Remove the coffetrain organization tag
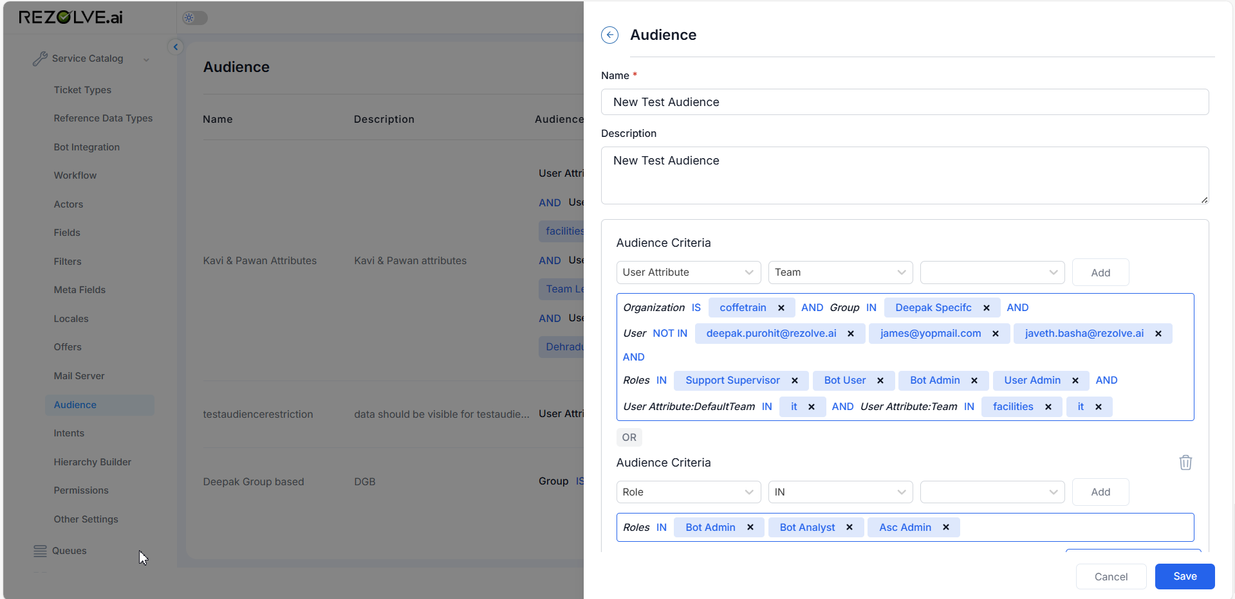 pos(781,308)
